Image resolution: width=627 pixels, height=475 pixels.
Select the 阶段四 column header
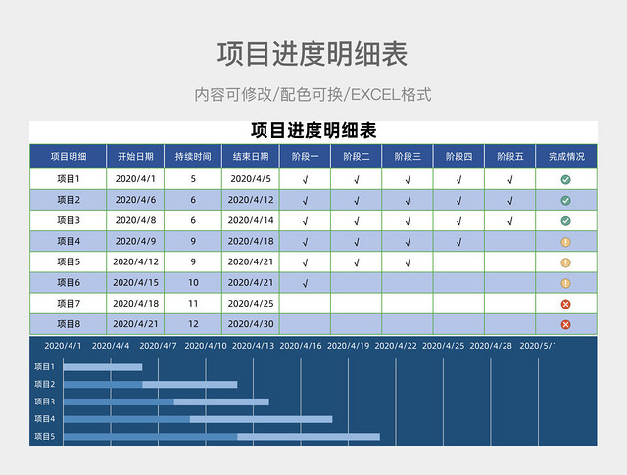[458, 157]
